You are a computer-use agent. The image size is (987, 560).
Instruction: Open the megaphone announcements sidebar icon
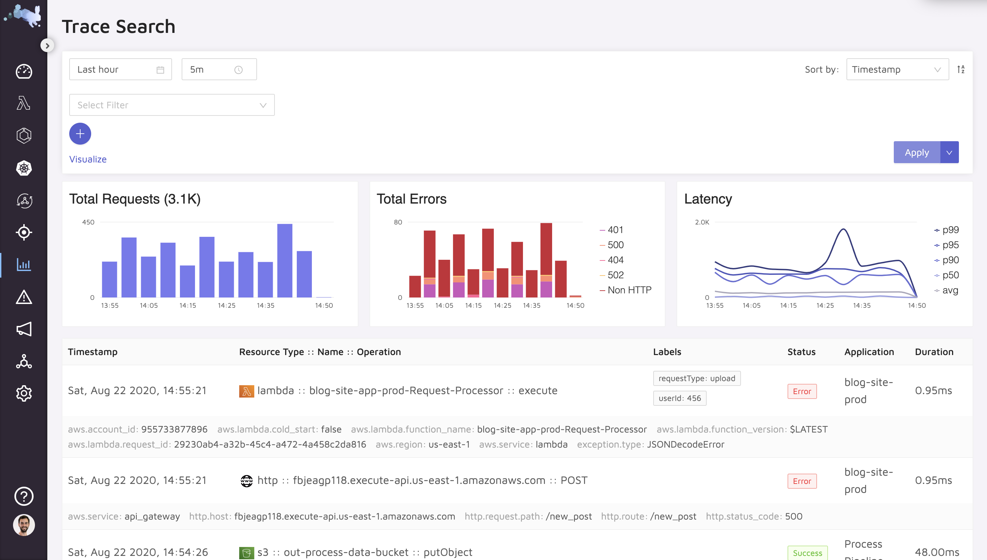pyautogui.click(x=24, y=329)
